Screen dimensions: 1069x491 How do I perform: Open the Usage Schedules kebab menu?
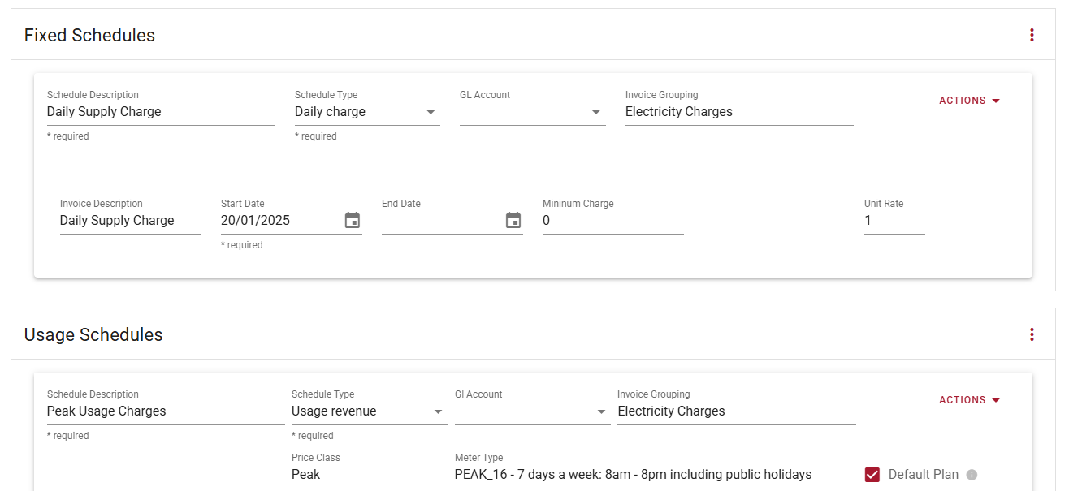click(1031, 334)
